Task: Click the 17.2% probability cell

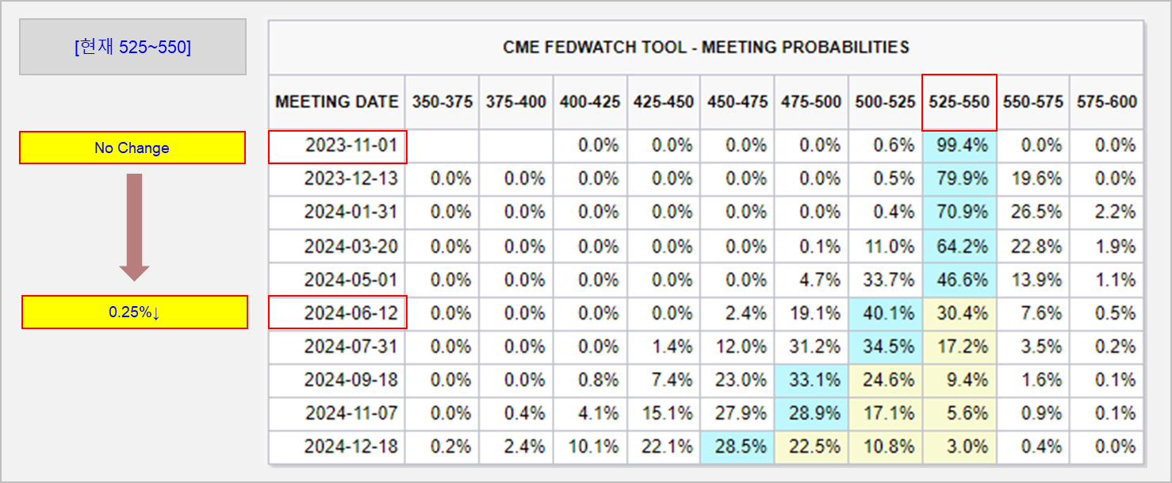Action: click(959, 347)
